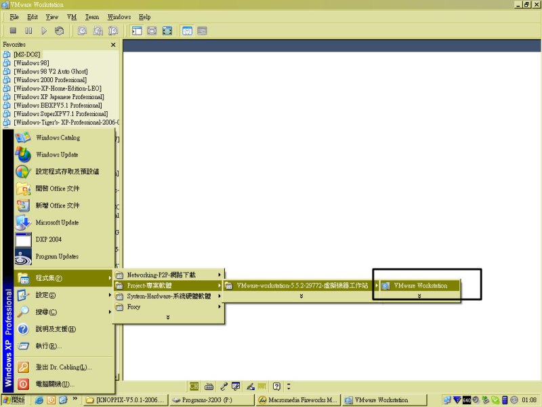Show more items under Foxy submenu chevron
The height and width of the screenshot is (407, 542).
pyautogui.click(x=168, y=317)
